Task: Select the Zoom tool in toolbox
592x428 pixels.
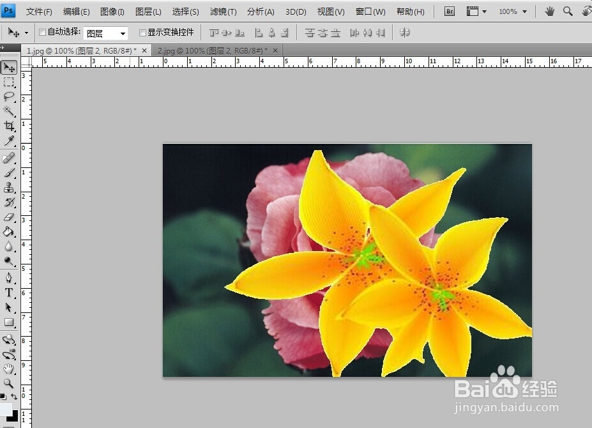Action: [x=9, y=384]
